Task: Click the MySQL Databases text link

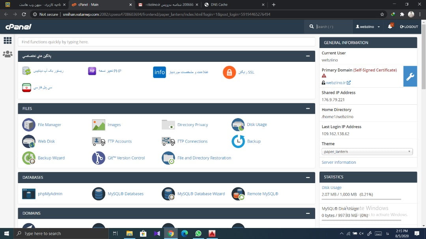Action: [x=125, y=194]
